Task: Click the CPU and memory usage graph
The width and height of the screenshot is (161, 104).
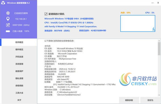Action: coord(138,23)
